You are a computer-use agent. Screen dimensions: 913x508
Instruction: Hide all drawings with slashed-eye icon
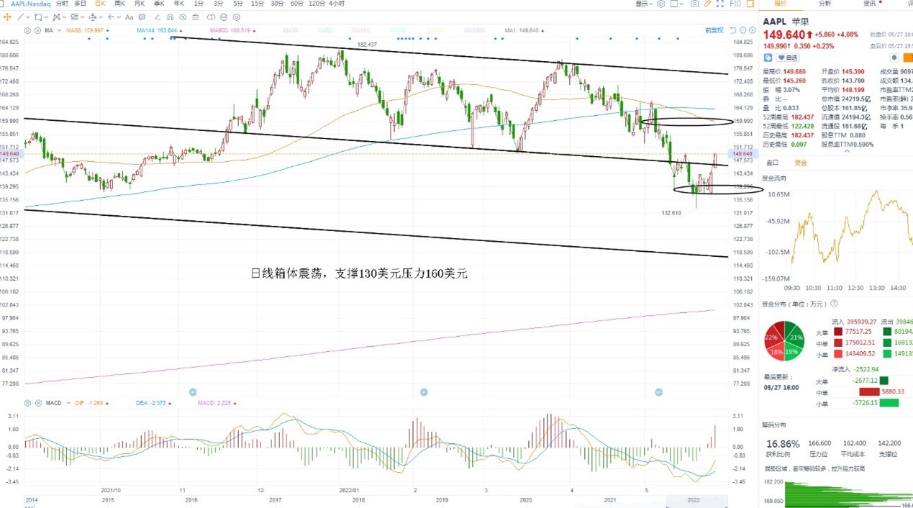pyautogui.click(x=183, y=17)
